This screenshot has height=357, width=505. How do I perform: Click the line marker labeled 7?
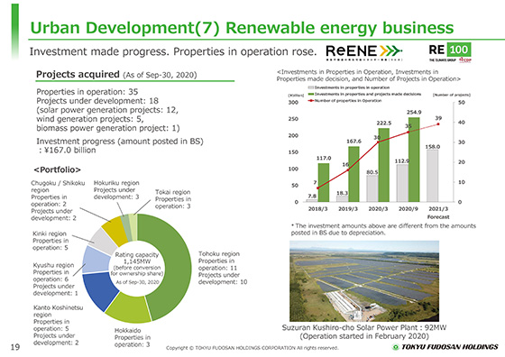[x=317, y=188]
